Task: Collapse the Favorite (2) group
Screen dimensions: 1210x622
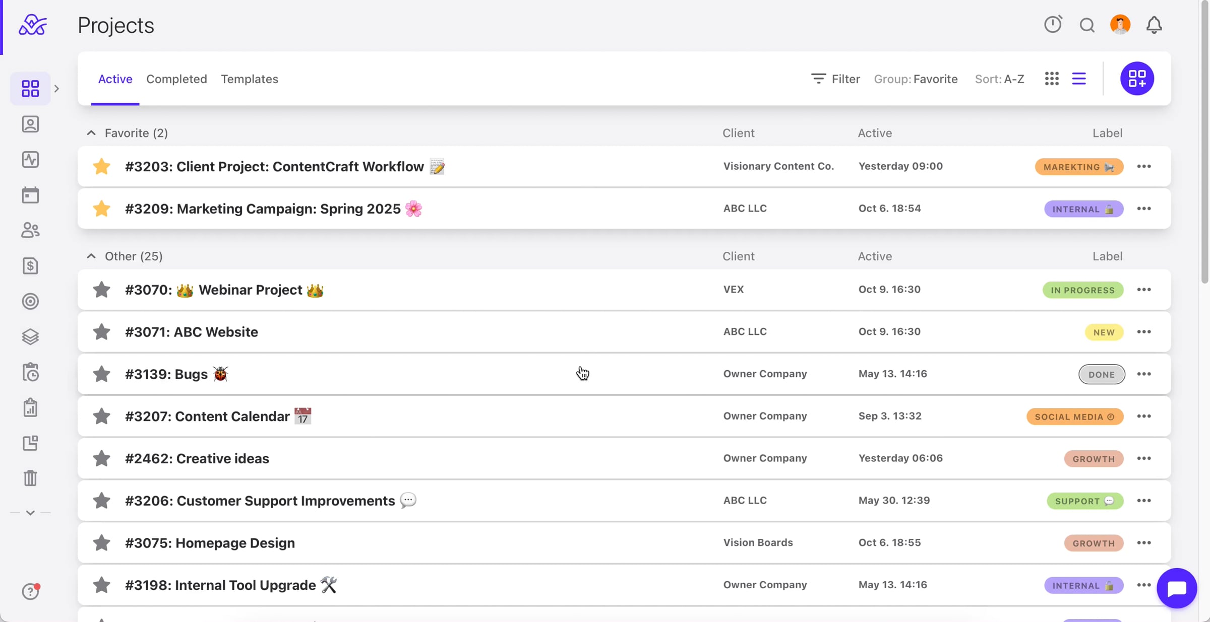Action: pos(91,133)
